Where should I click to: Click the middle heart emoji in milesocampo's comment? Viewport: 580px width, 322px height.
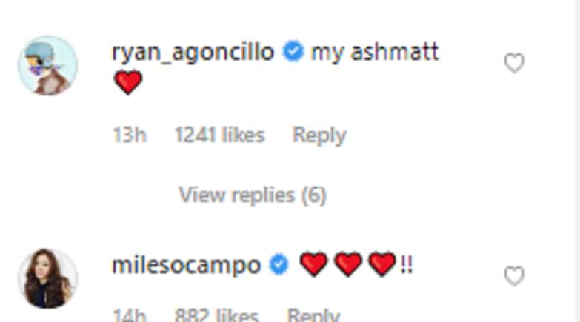point(348,265)
